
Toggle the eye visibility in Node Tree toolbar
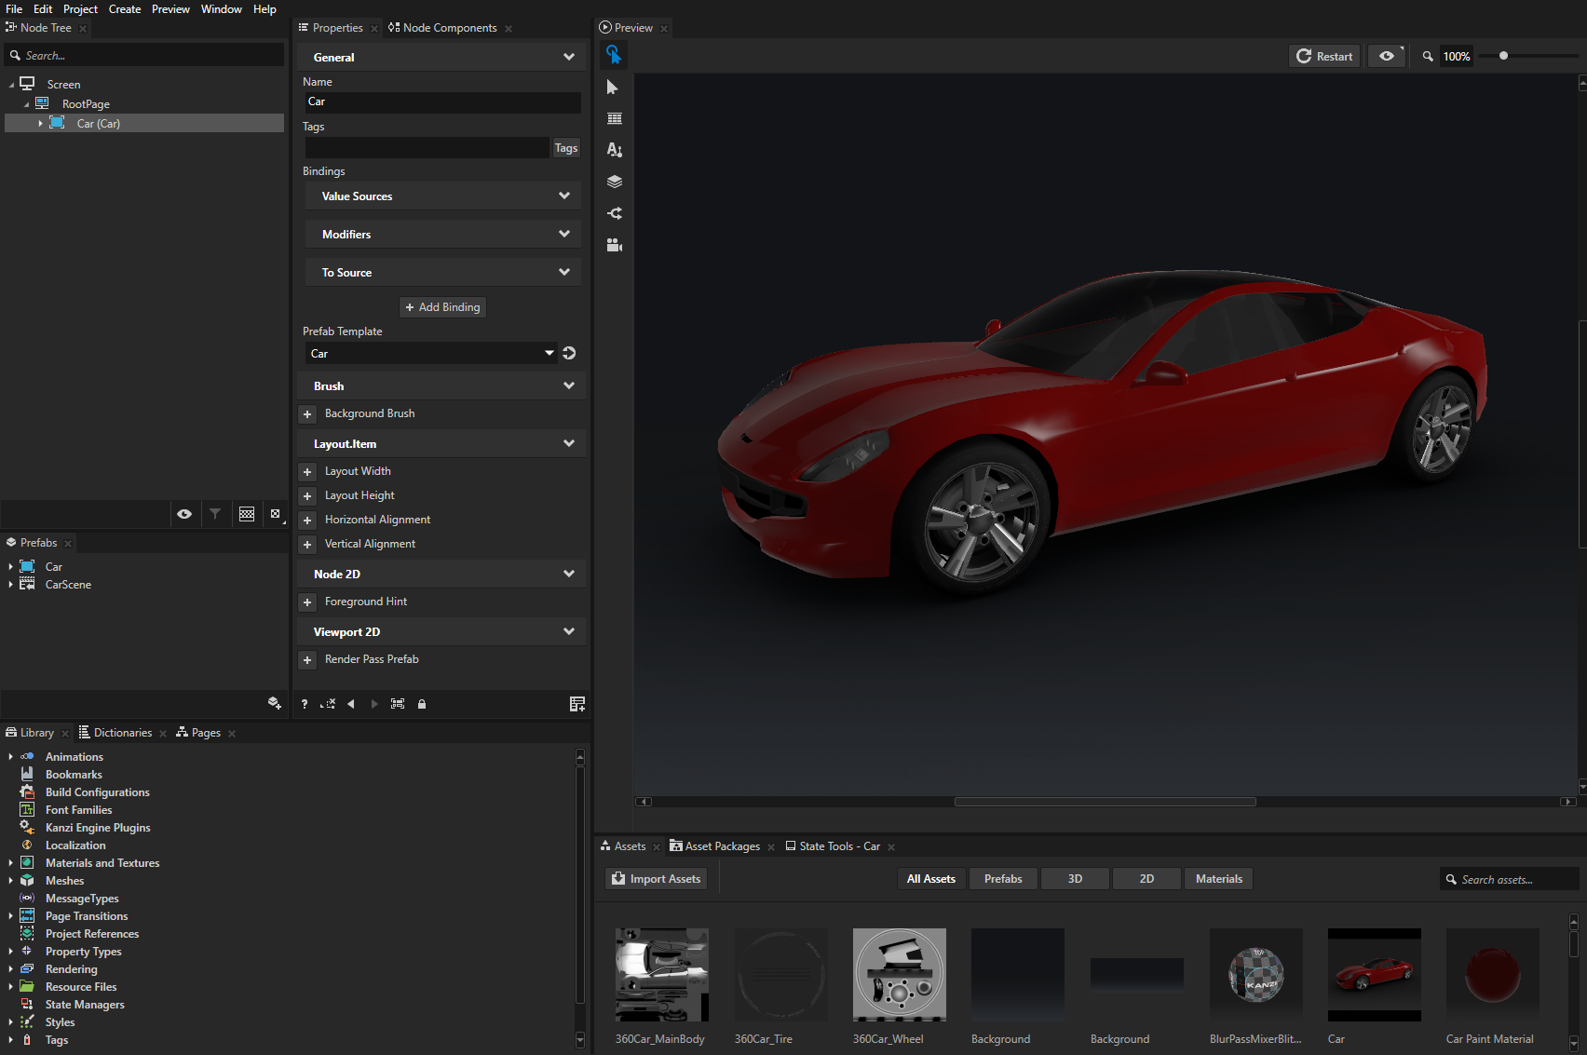(x=184, y=514)
